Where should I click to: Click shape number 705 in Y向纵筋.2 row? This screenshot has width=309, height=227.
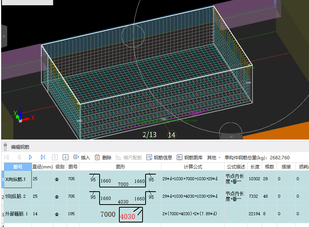click(73, 197)
